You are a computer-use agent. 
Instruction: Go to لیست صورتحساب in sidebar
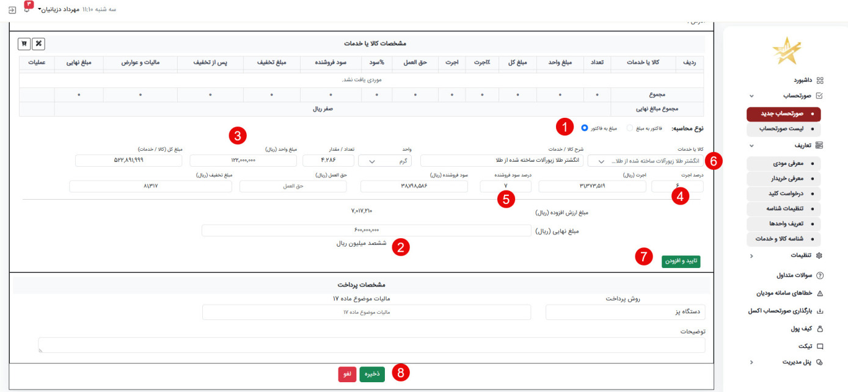pos(783,129)
